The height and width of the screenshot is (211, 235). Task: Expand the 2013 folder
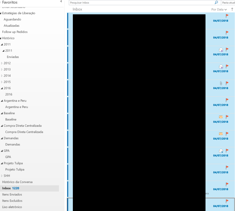[x=2, y=70]
